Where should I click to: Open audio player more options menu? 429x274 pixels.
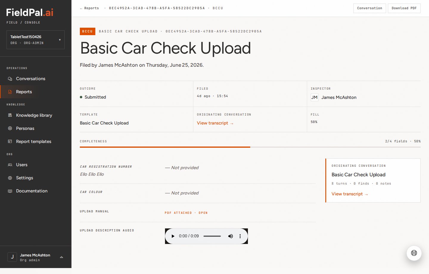240,236
